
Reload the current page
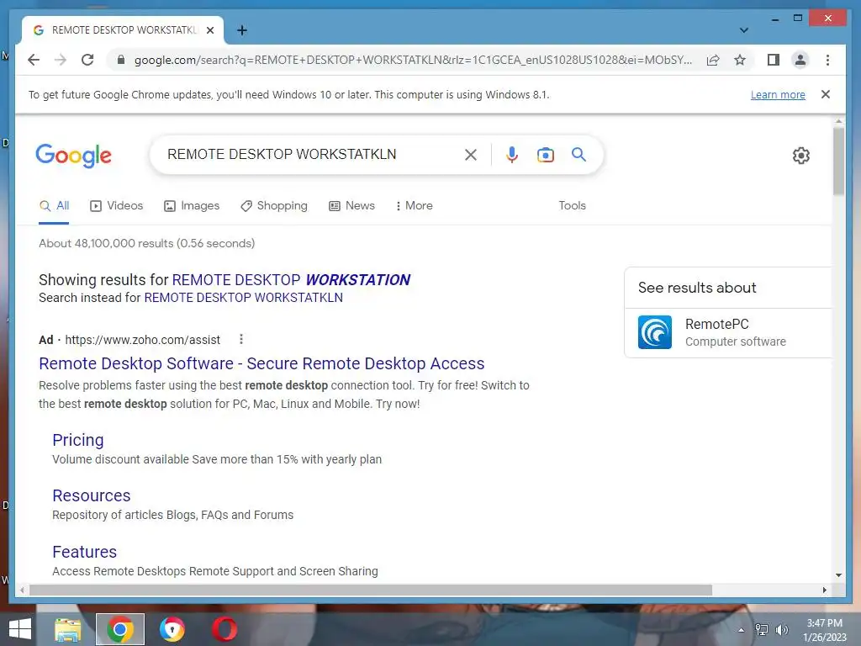point(87,60)
